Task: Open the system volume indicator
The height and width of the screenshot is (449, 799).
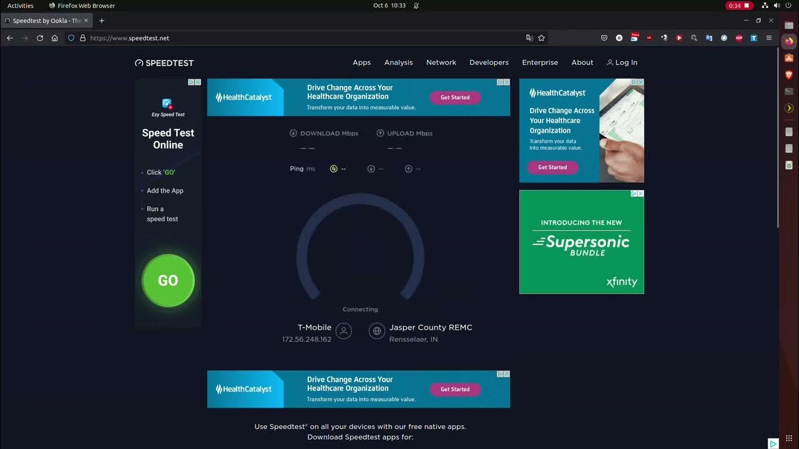Action: (777, 6)
